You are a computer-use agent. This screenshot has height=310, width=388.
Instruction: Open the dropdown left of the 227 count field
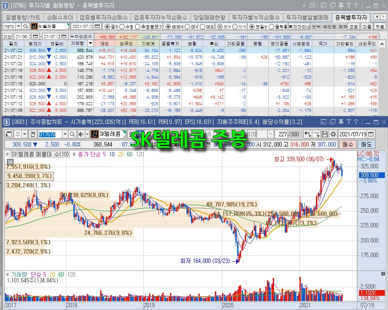pyautogui.click(x=271, y=135)
